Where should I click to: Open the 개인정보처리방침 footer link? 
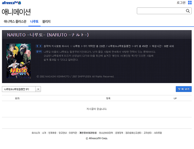point(88,133)
